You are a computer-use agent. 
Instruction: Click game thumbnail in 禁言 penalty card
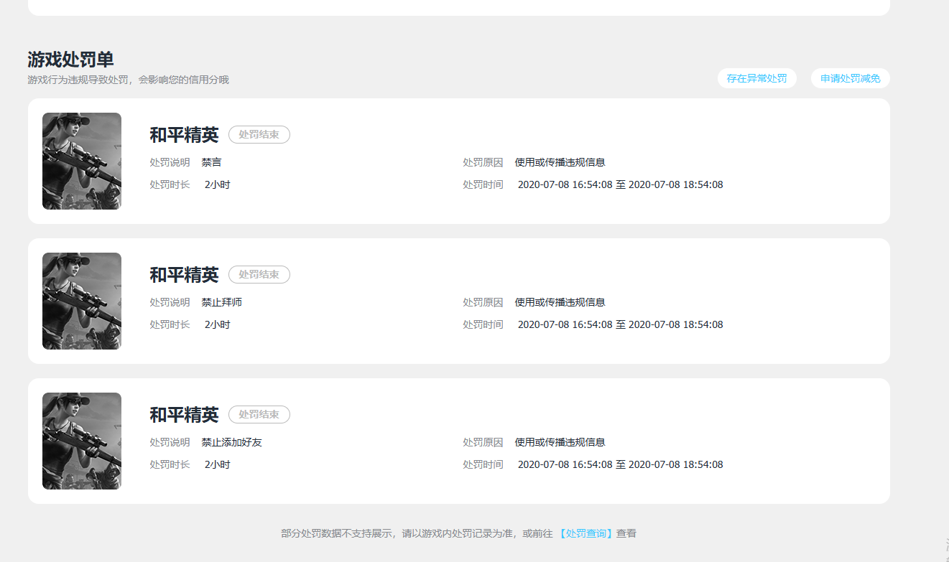pos(82,161)
